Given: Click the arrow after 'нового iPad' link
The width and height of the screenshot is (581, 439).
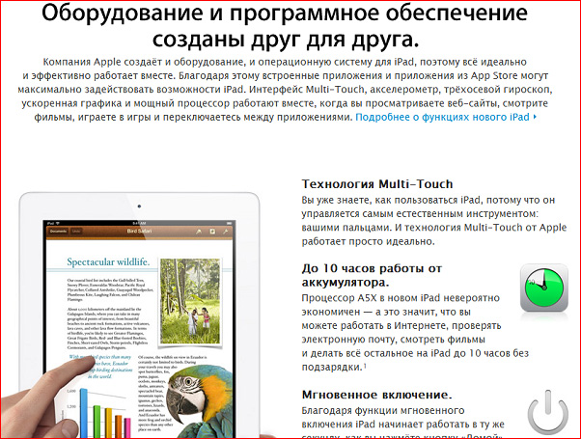Looking at the screenshot, I should click(x=535, y=117).
